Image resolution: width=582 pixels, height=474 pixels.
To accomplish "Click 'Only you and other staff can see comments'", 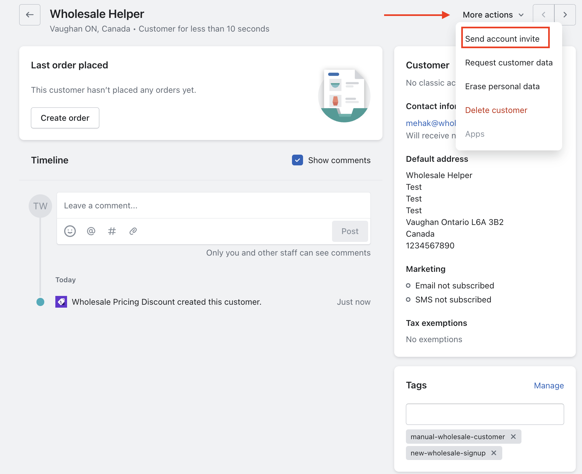I will (x=288, y=253).
